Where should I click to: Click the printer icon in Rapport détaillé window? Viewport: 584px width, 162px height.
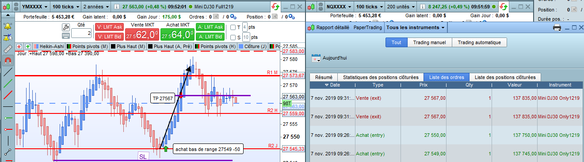point(557,27)
